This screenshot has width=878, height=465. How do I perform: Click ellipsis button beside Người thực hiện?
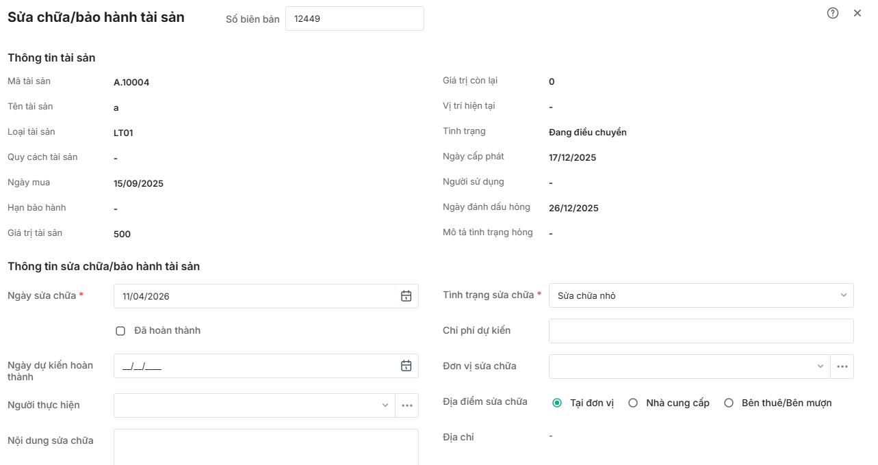click(407, 406)
